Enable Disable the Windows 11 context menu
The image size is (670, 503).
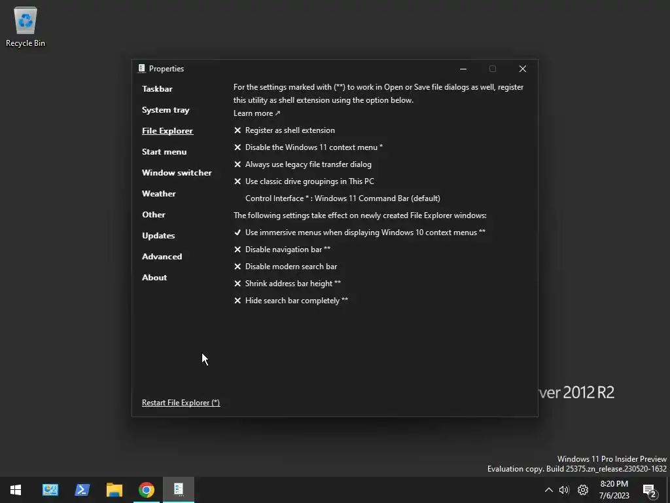tap(308, 147)
